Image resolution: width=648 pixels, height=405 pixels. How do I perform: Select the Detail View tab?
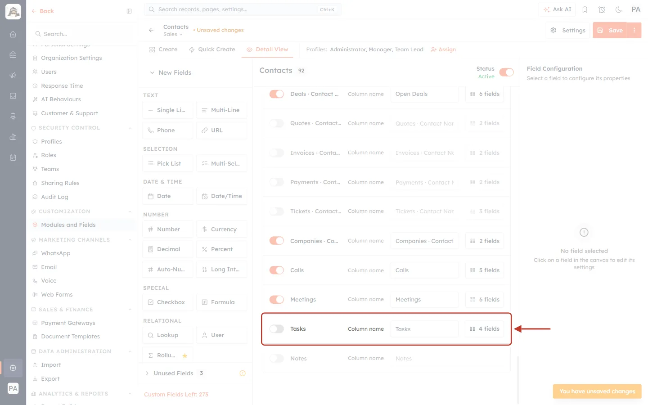[x=267, y=49]
